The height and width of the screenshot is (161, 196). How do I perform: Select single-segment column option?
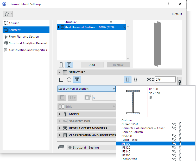[x=61, y=65]
